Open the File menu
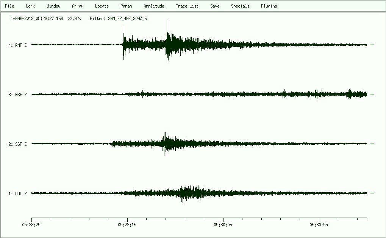 [9, 6]
